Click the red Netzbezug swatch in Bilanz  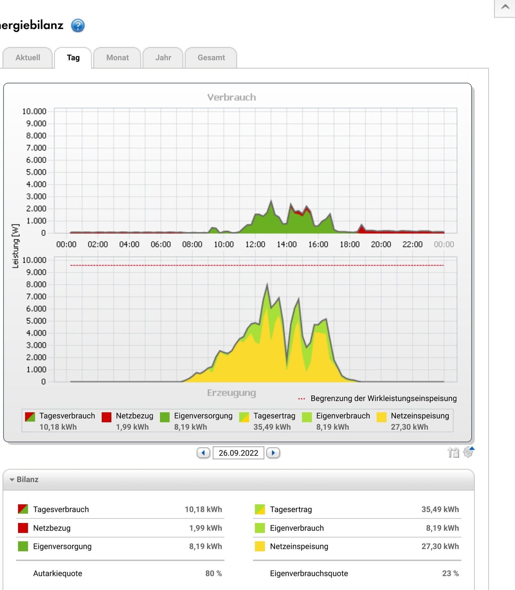pos(23,528)
